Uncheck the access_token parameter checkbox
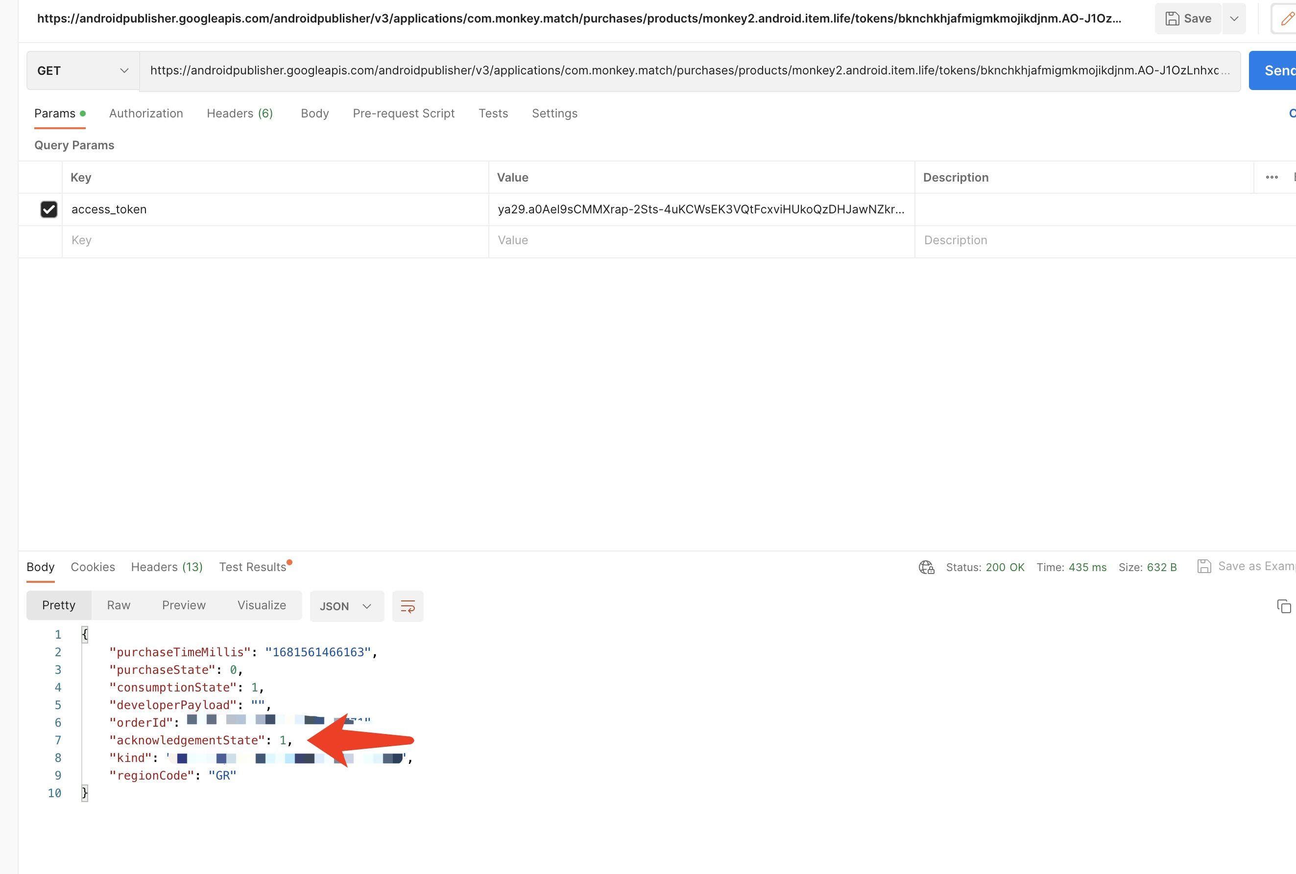 pos(49,209)
